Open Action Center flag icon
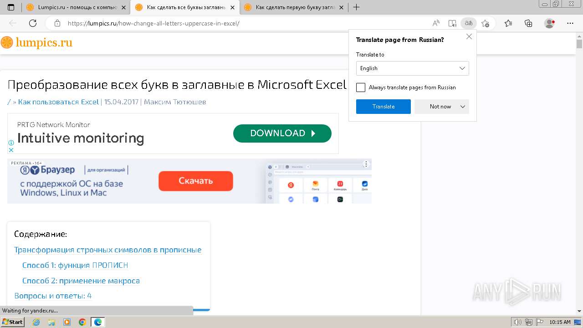Viewport: 583px width, 328px height. (x=539, y=322)
